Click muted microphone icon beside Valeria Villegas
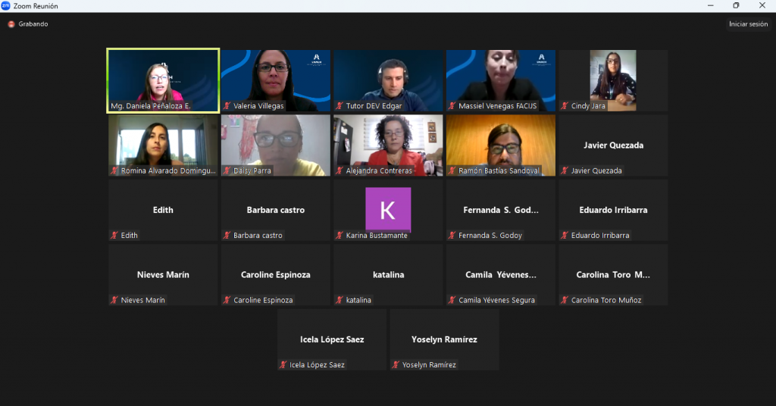This screenshot has height=406, width=776. 227,106
